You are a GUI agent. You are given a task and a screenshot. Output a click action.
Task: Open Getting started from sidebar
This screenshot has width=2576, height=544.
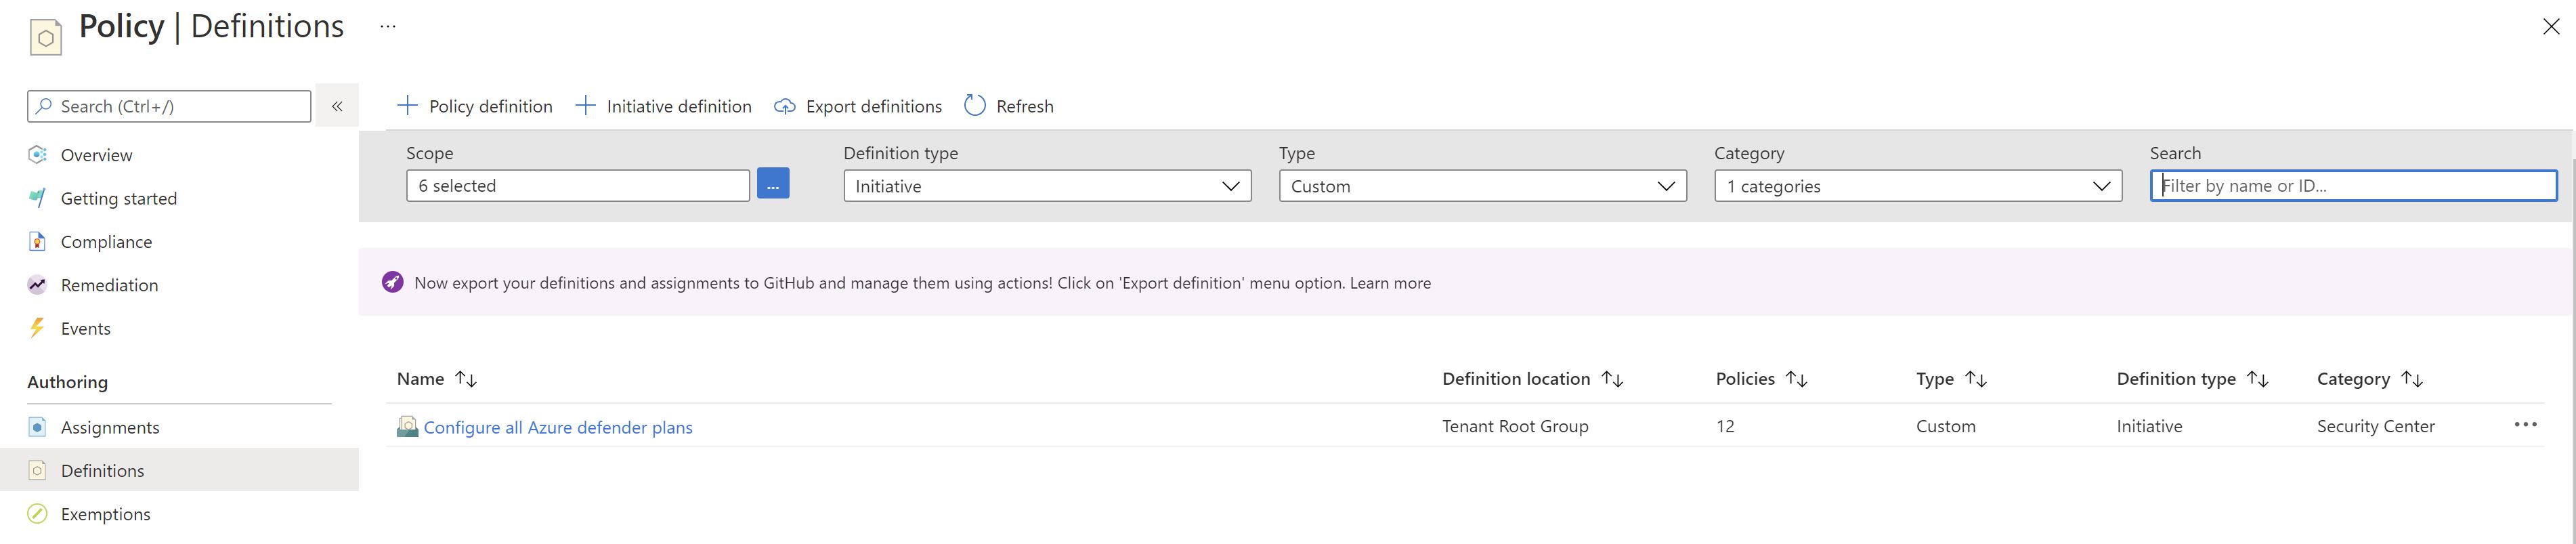pyautogui.click(x=119, y=198)
